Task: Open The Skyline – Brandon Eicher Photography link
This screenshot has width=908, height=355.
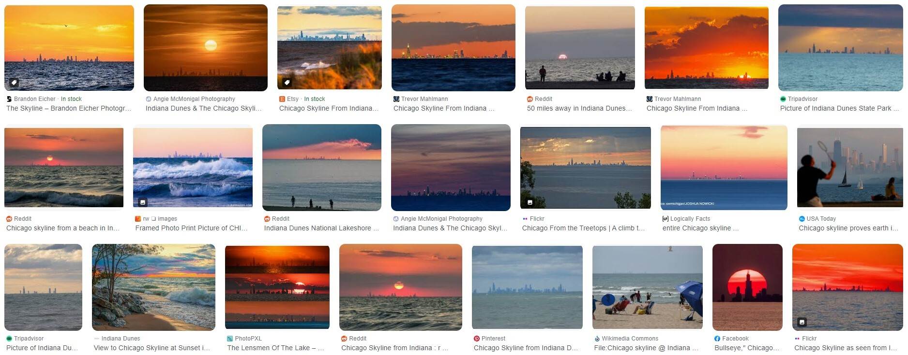Action: 69,108
